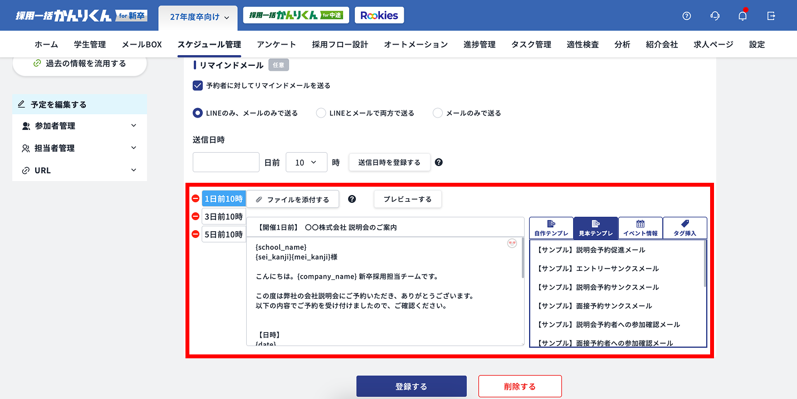Open イベント情報 via its calendar icon
The width and height of the screenshot is (797, 399).
(640, 227)
